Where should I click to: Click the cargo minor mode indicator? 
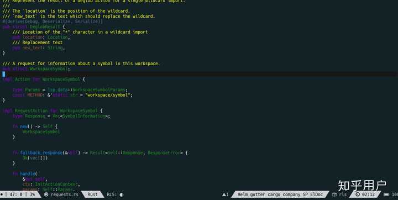pos(274,194)
